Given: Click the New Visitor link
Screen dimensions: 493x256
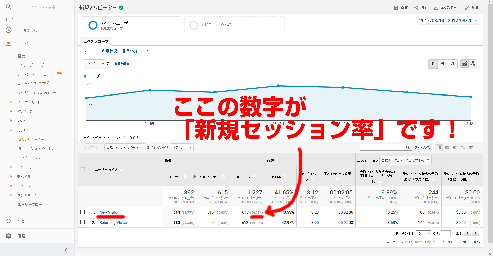Looking at the screenshot, I should pos(109,212).
